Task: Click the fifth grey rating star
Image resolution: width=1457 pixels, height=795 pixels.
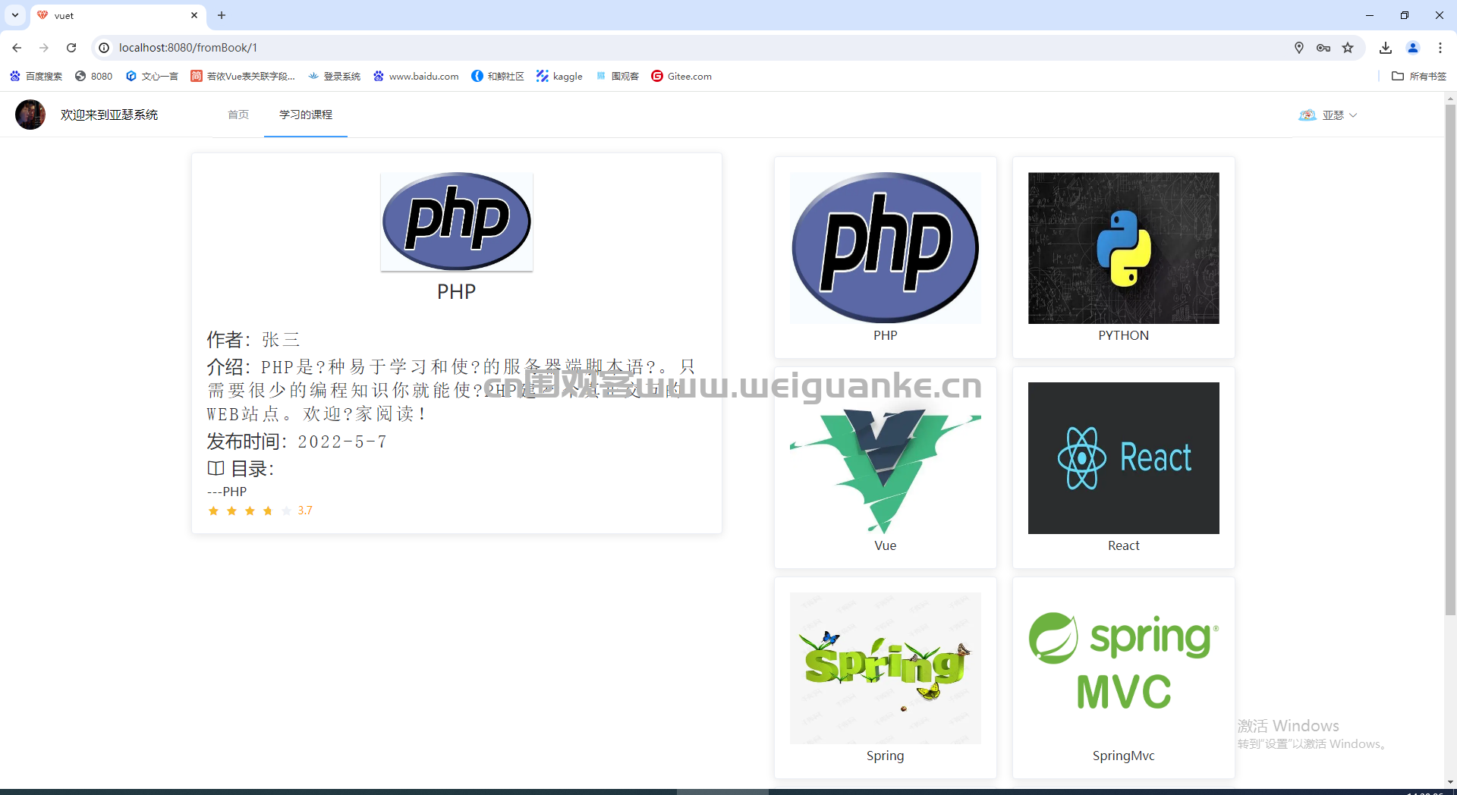Action: [x=286, y=511]
